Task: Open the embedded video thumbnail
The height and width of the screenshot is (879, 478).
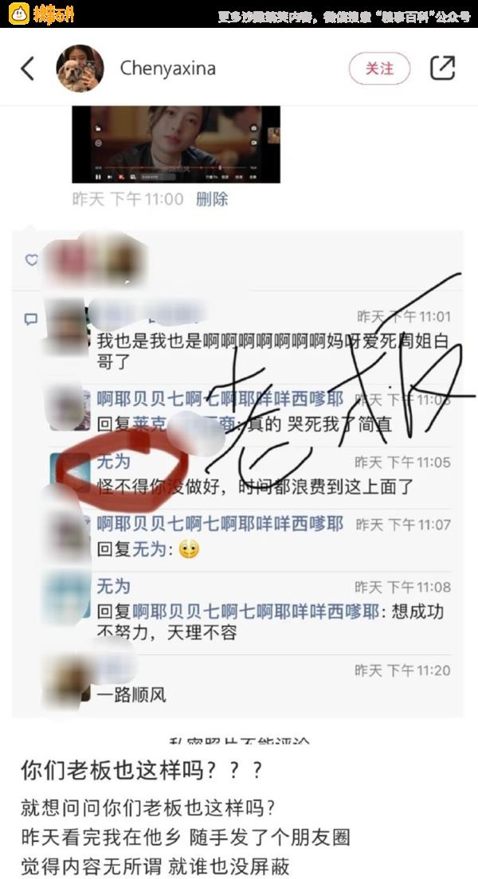Action: pyautogui.click(x=175, y=144)
